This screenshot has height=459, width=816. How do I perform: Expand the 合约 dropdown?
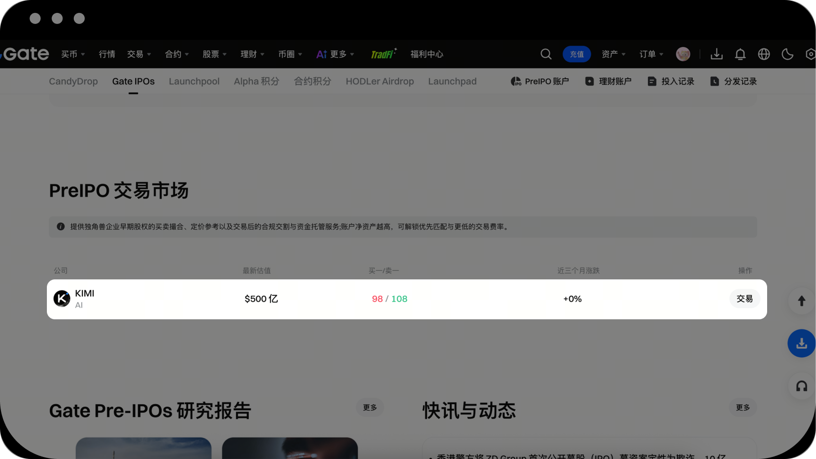click(177, 54)
